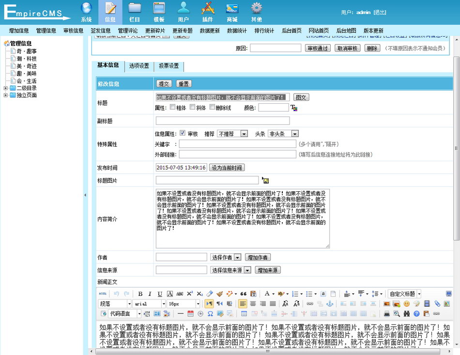Open editor help with the question mark icon
Viewport: 460px width, 355px height.
(416, 314)
